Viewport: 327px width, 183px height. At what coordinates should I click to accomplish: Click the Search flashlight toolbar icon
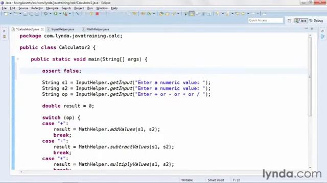coord(174,14)
